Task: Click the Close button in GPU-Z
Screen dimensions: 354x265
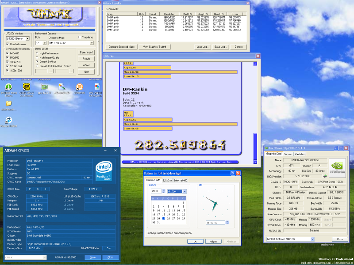Action: click(x=340, y=239)
